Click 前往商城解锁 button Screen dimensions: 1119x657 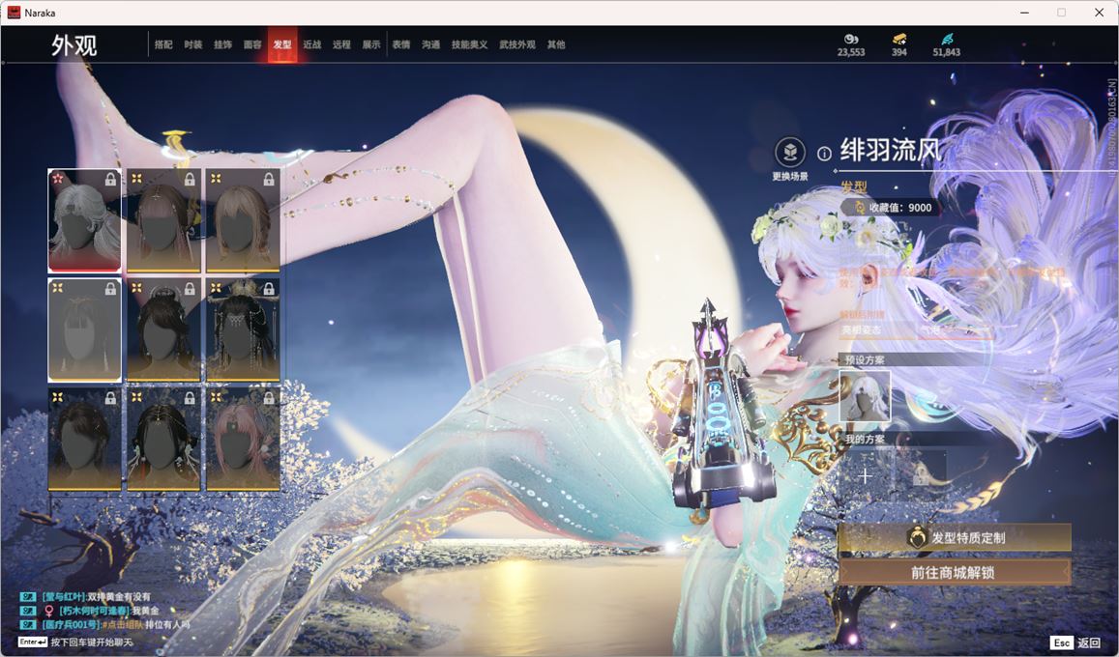(955, 572)
